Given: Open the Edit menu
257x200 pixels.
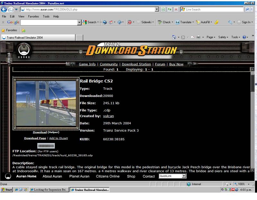Looking at the screenshot, I should pyautogui.click(x=12, y=16).
